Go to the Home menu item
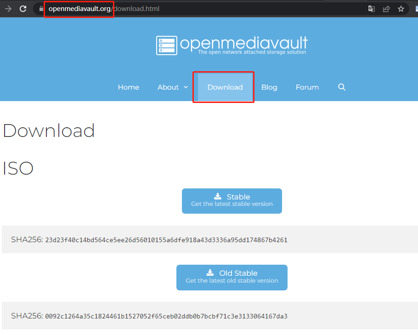Image resolution: width=418 pixels, height=335 pixels. coord(128,87)
